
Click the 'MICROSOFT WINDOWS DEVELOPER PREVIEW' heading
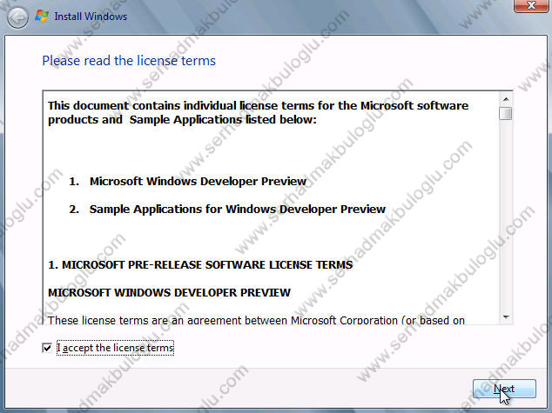tap(169, 292)
